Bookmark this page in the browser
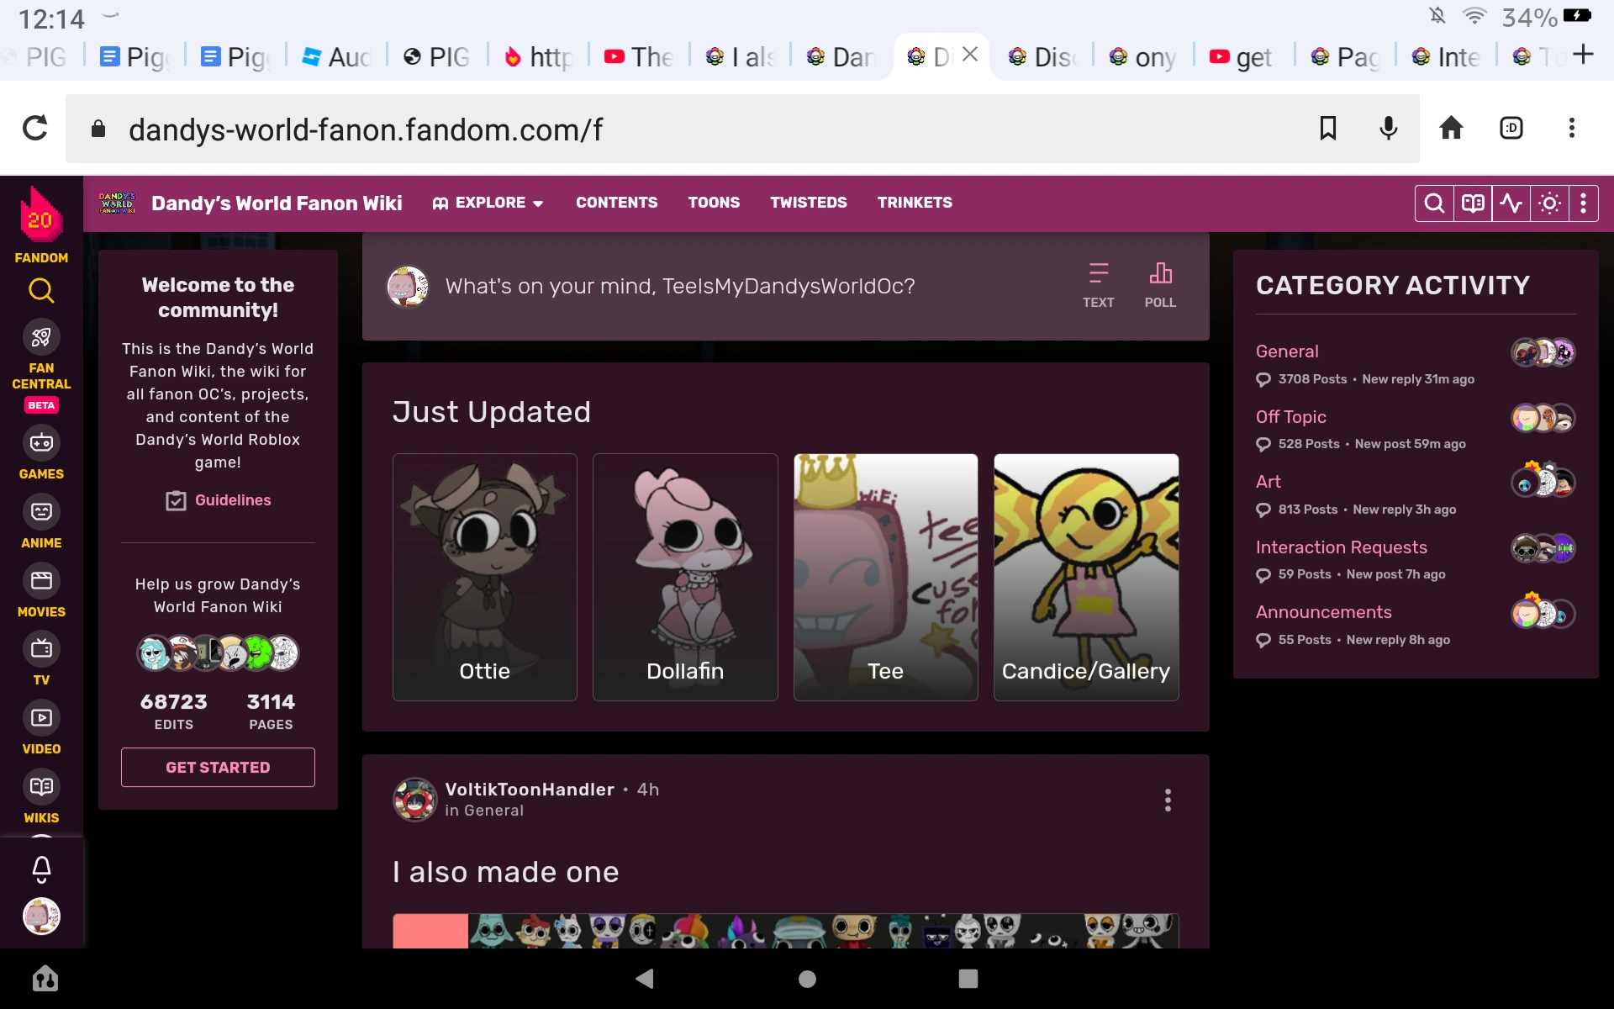1614x1009 pixels. [1328, 128]
